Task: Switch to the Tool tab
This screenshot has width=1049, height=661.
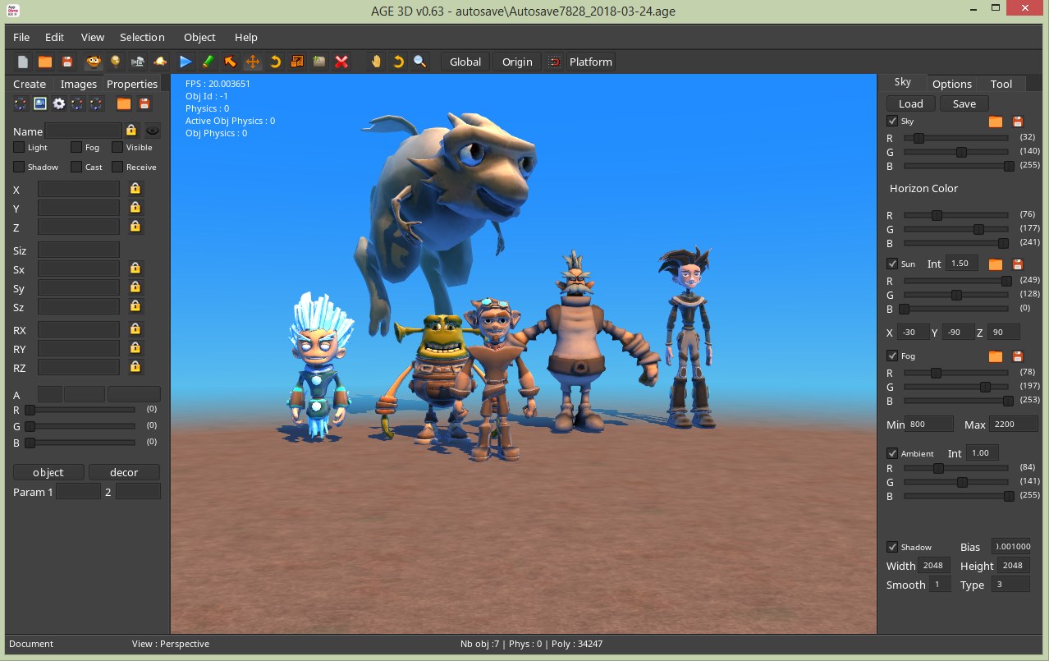Action: pos(1001,84)
